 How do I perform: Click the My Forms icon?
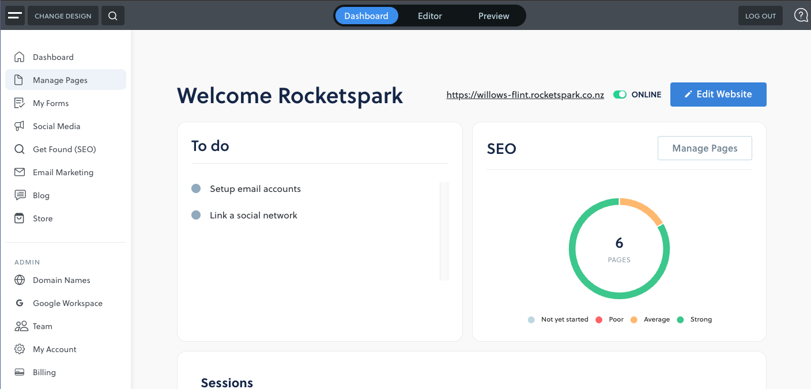tap(20, 103)
